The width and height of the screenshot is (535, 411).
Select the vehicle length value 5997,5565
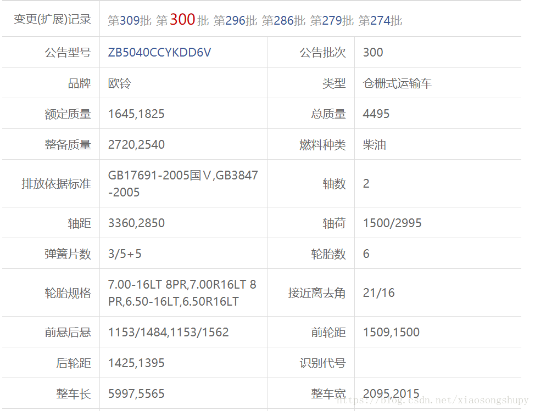tap(136, 393)
